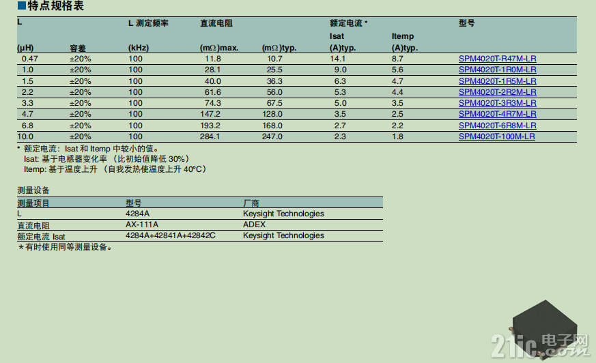Click the 9.0 Isat value

coord(341,70)
